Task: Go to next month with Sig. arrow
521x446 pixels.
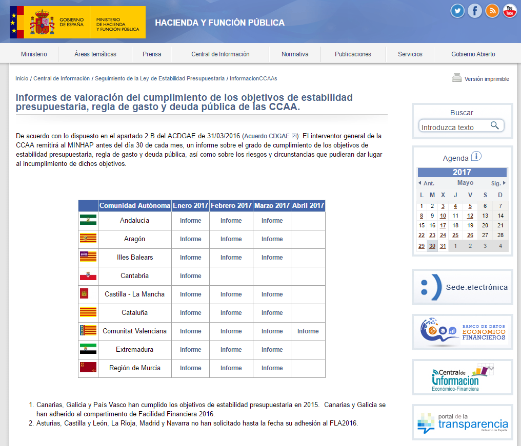Action: [x=498, y=183]
